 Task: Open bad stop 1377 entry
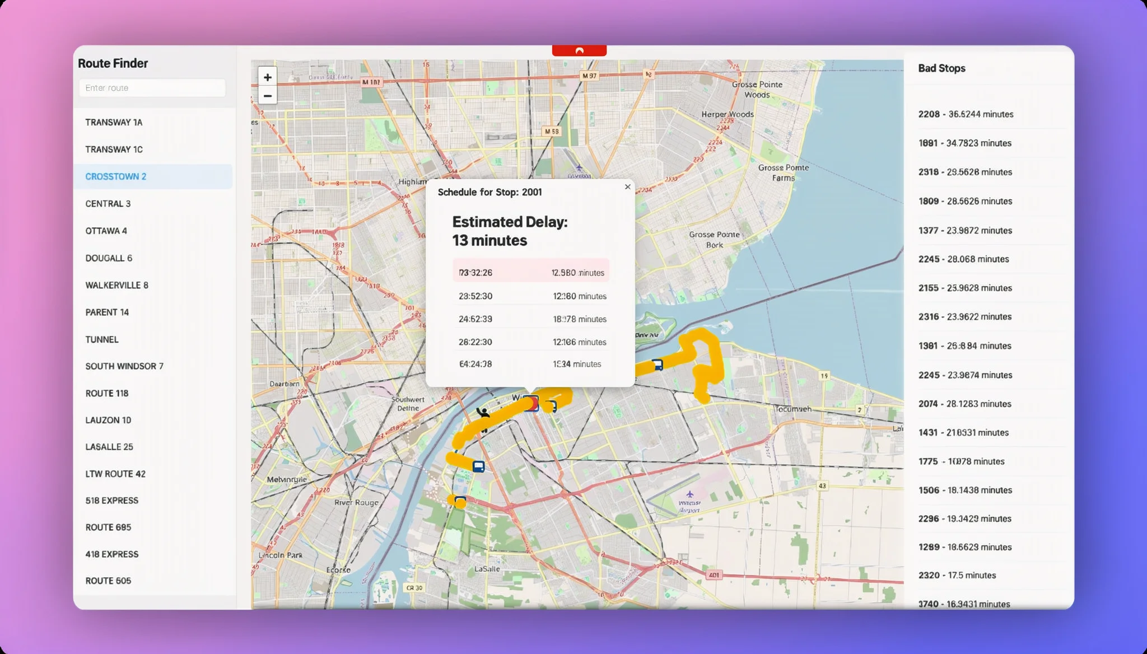pos(965,231)
